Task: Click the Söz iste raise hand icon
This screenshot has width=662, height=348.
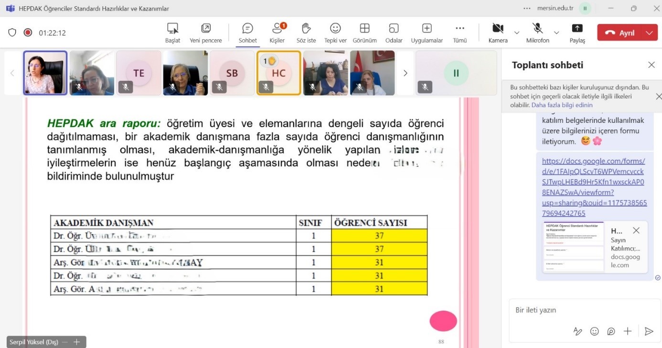Action: pyautogui.click(x=306, y=29)
